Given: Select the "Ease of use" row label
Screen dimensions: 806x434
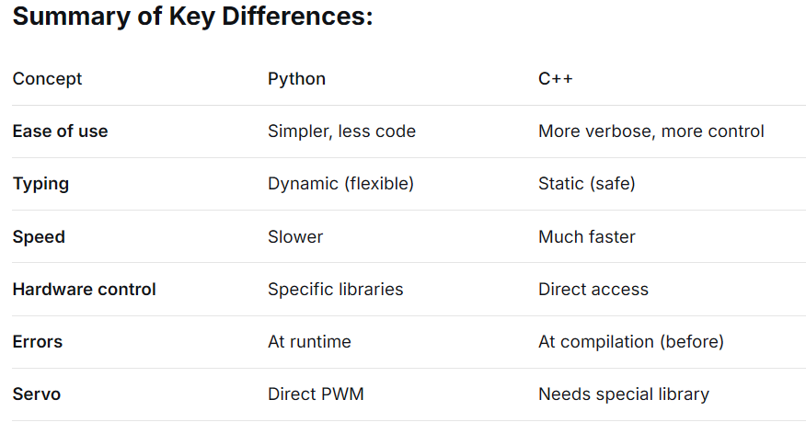Looking at the screenshot, I should pos(60,131).
